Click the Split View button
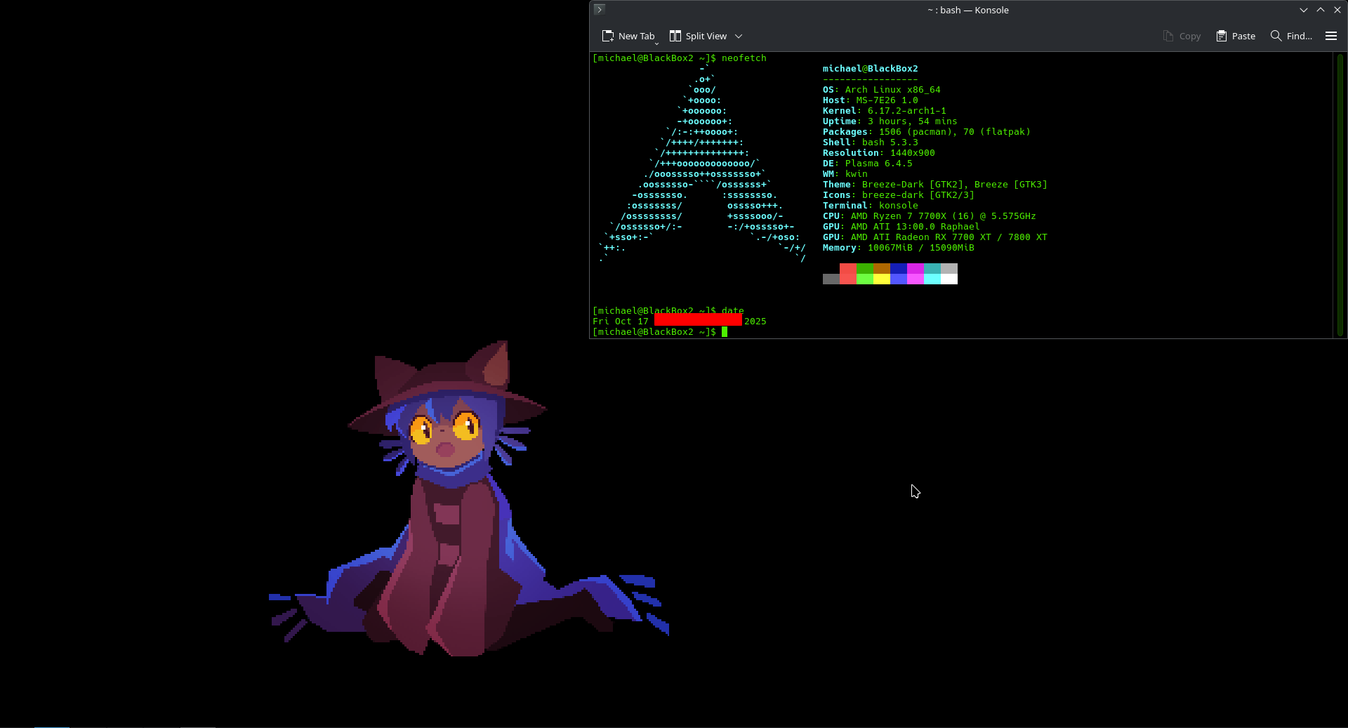Screen dimensions: 1348x728 point(698,36)
